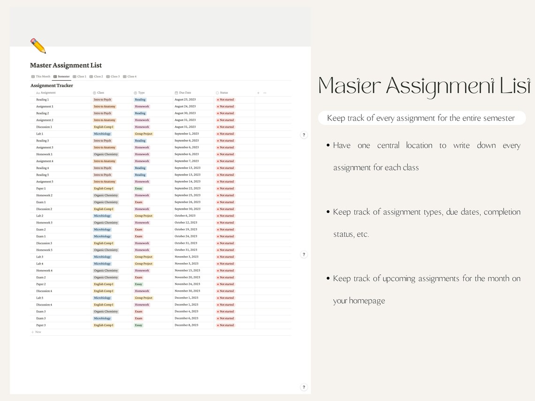Change the Not started status on Lab 1
The height and width of the screenshot is (401, 535).
coord(225,134)
